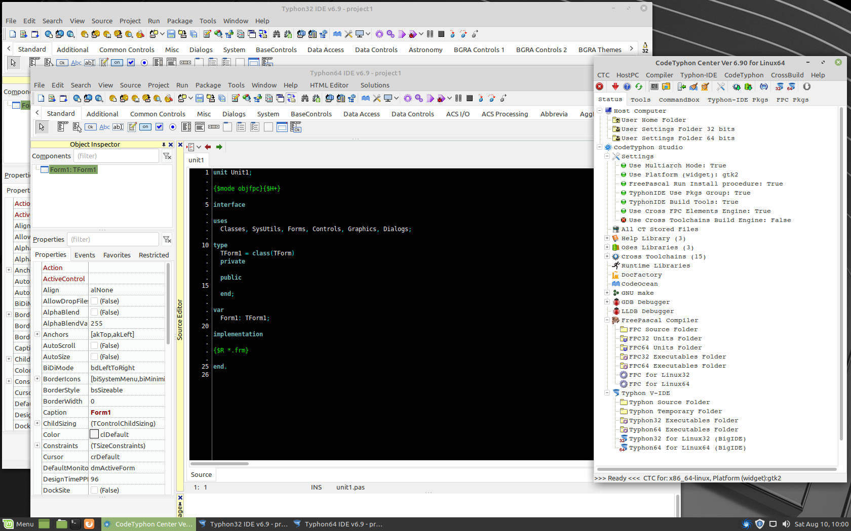Expand the BorderIcons property
Viewport: 851px width, 531px height.
point(37,379)
